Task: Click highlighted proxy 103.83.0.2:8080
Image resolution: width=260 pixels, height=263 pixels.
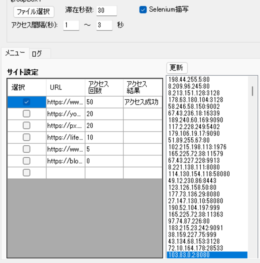Action: tap(207, 255)
